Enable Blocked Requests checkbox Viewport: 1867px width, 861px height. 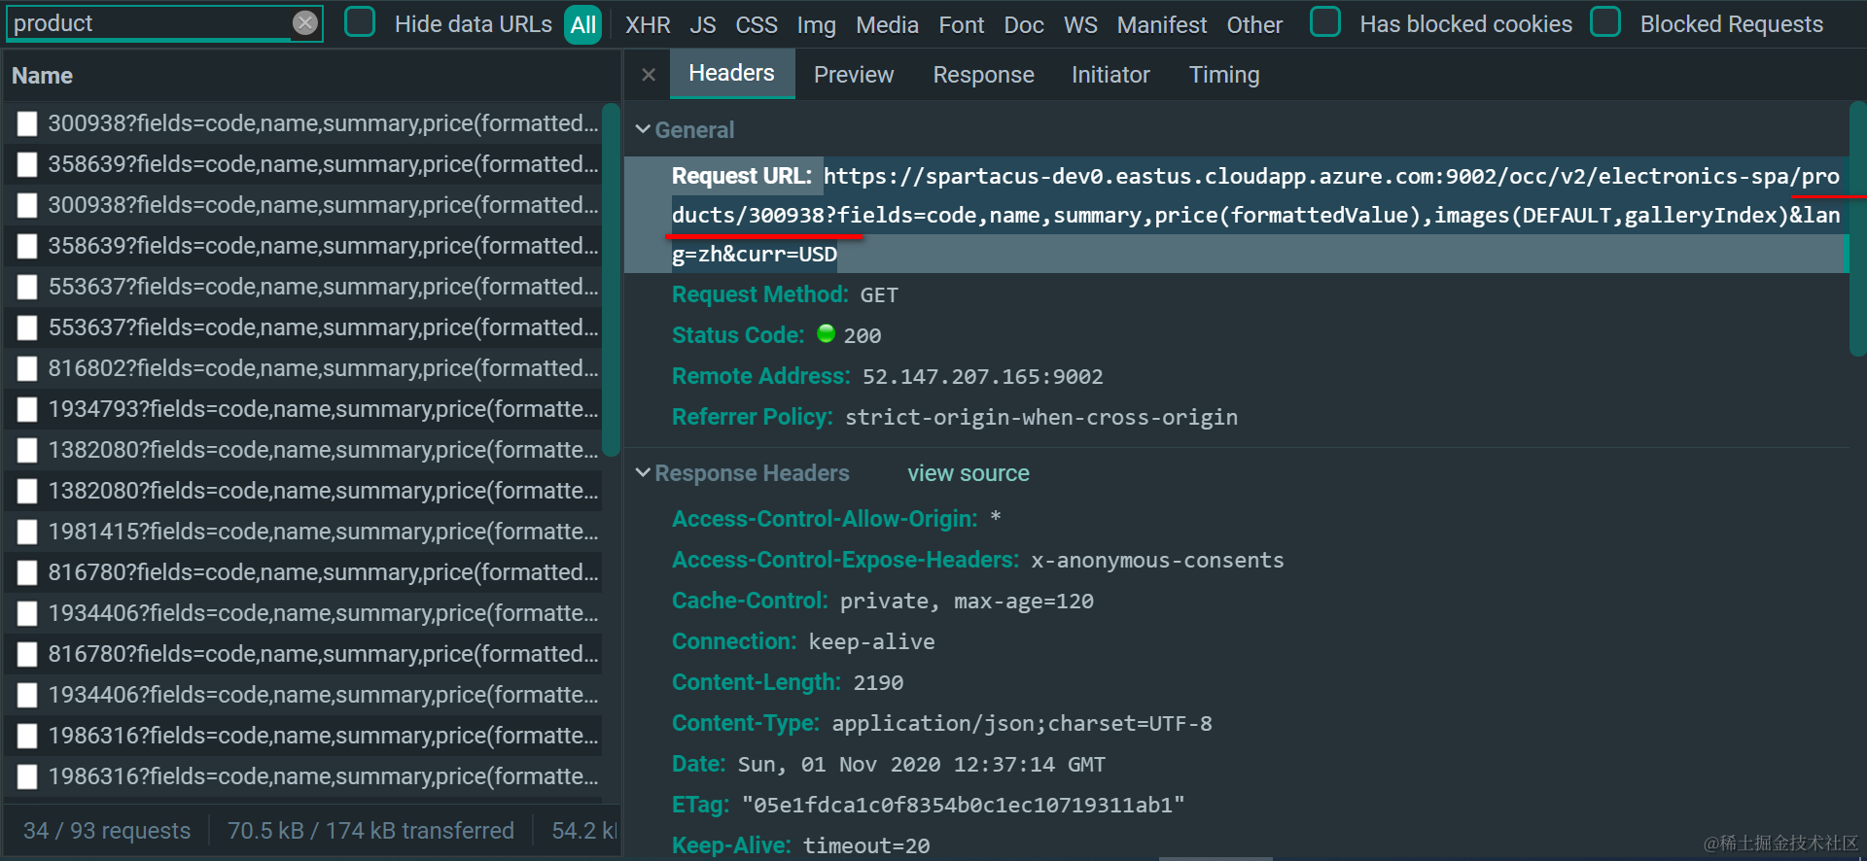[x=1605, y=22]
